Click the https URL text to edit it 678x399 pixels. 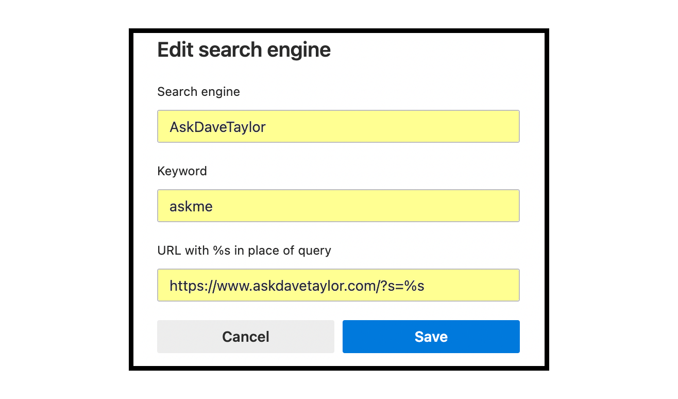296,285
